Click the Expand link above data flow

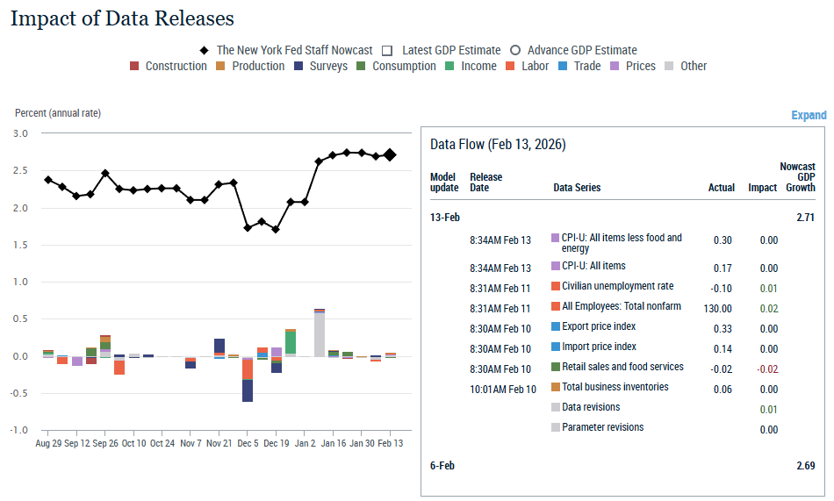[x=809, y=115]
